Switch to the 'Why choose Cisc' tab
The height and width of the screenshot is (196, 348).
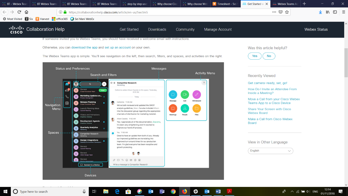pos(165,4)
